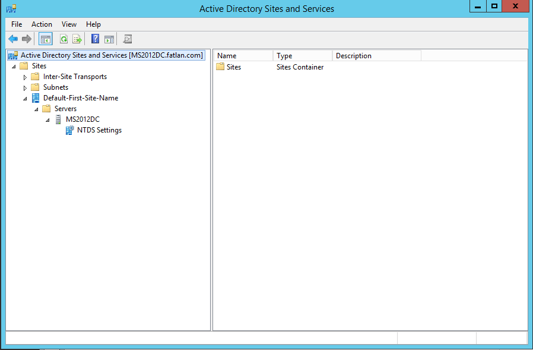Open the View menu
The height and width of the screenshot is (350, 533).
click(x=69, y=24)
